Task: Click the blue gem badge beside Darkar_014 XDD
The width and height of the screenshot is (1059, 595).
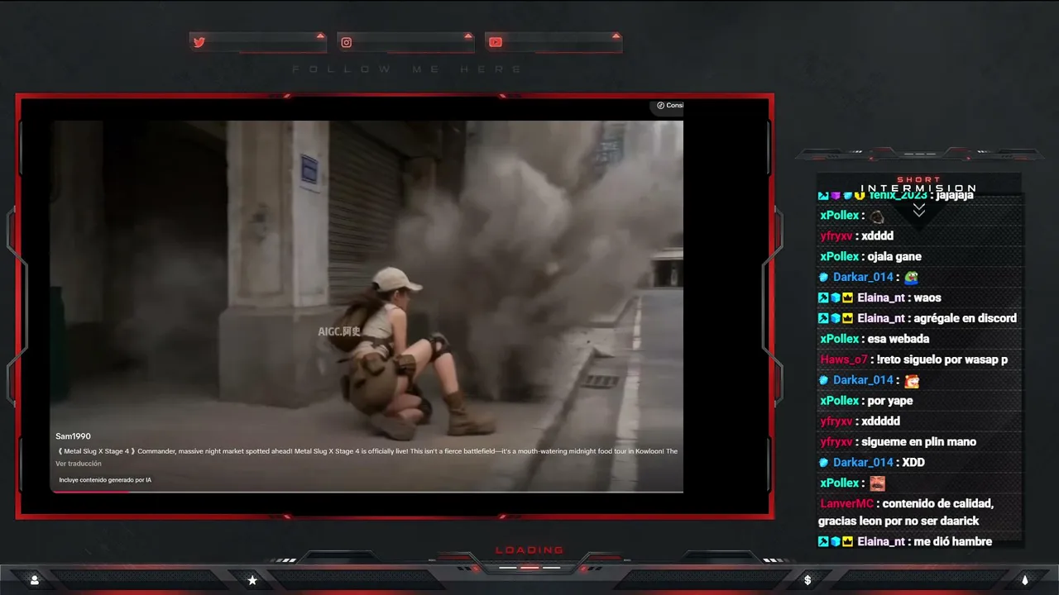Action: (x=823, y=463)
